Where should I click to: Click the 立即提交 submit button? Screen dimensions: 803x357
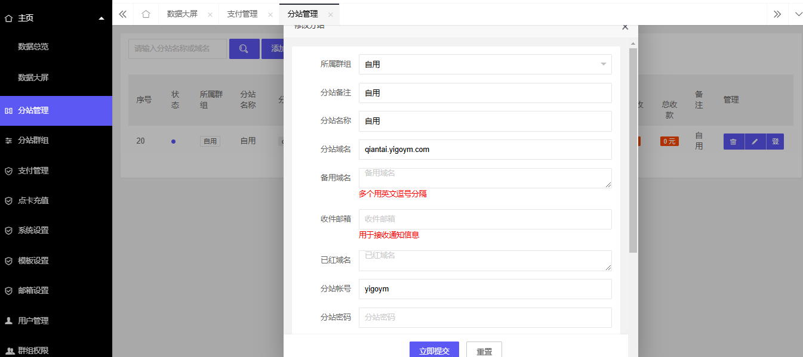(434, 350)
